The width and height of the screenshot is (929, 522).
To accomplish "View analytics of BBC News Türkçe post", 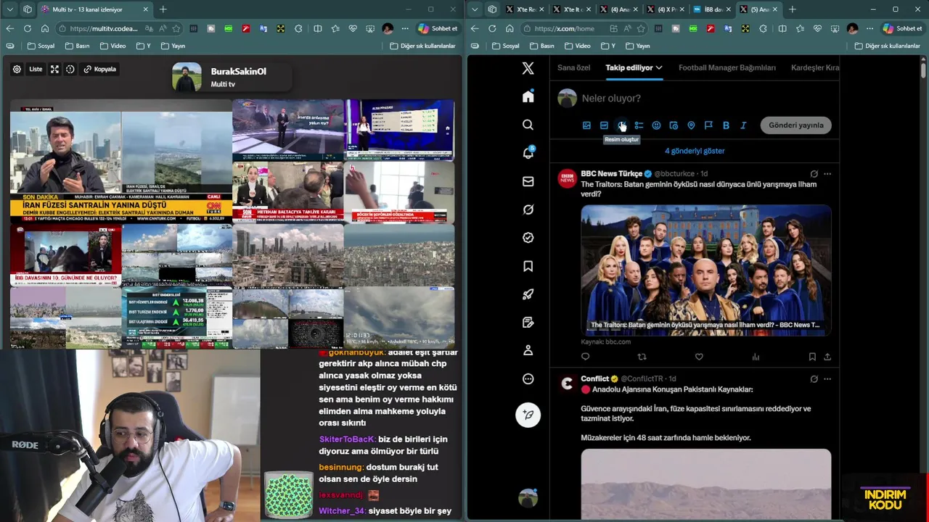I will click(x=756, y=357).
